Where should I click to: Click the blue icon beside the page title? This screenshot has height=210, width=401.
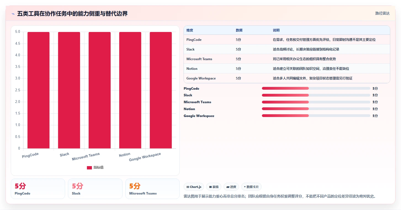(x=13, y=14)
